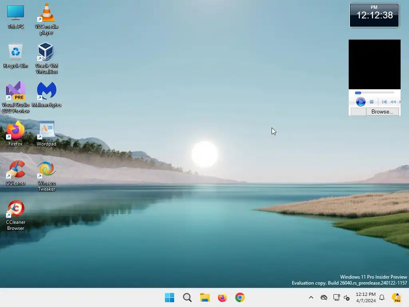Click the file path field beside Browse
The image size is (409, 307).
[358, 112]
